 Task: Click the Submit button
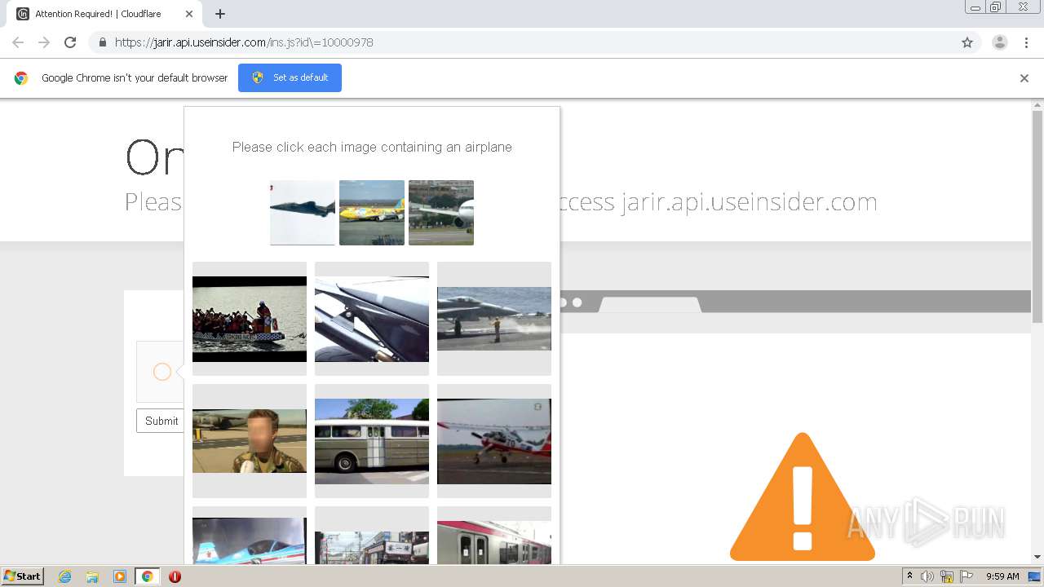tap(161, 421)
